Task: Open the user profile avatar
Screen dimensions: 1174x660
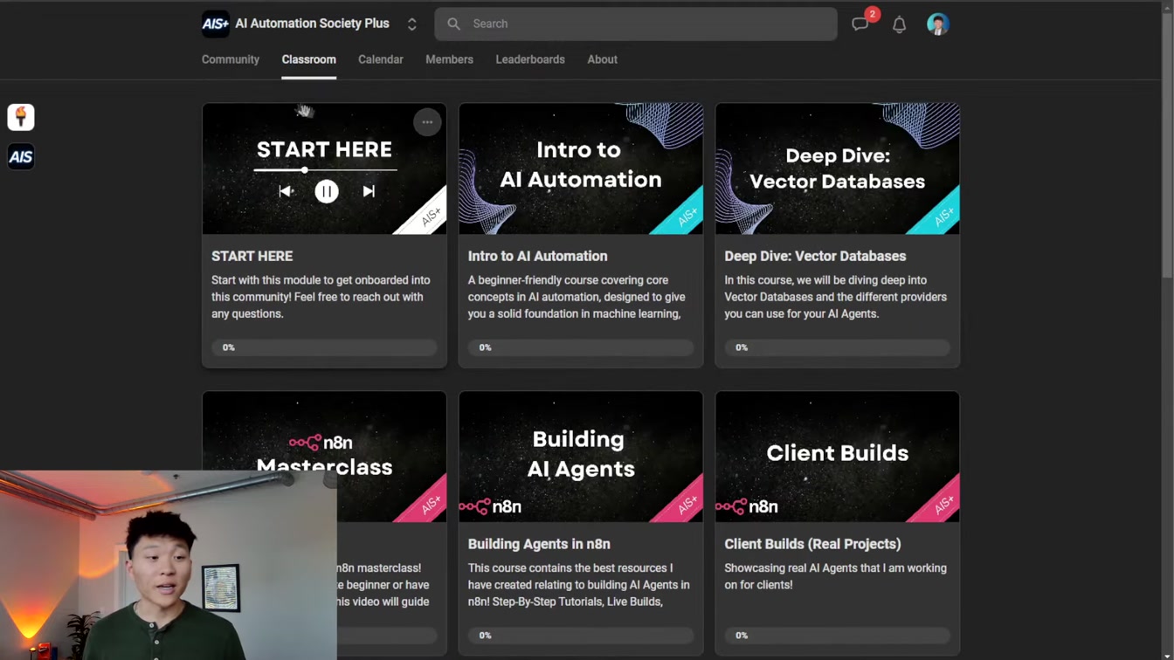Action: (937, 24)
